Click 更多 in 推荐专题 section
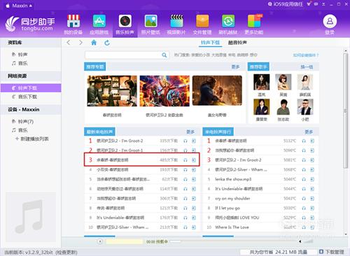This screenshot has width=350, height=256. click(x=235, y=67)
